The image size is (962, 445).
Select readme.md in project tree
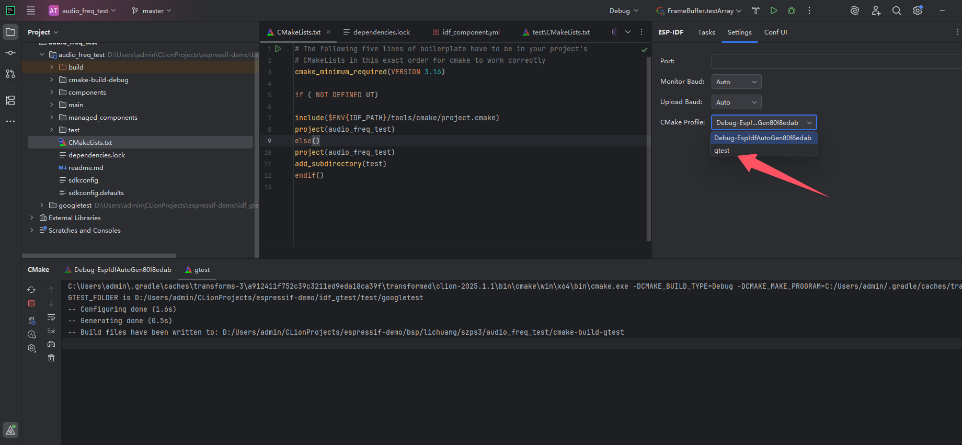86,167
